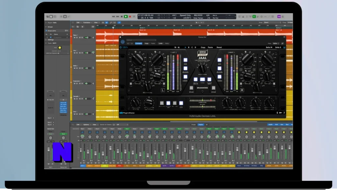
Task: Collapse the Groups section
Action: click(x=46, y=27)
